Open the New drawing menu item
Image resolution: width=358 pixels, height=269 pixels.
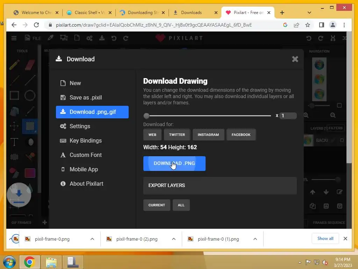pos(92,83)
